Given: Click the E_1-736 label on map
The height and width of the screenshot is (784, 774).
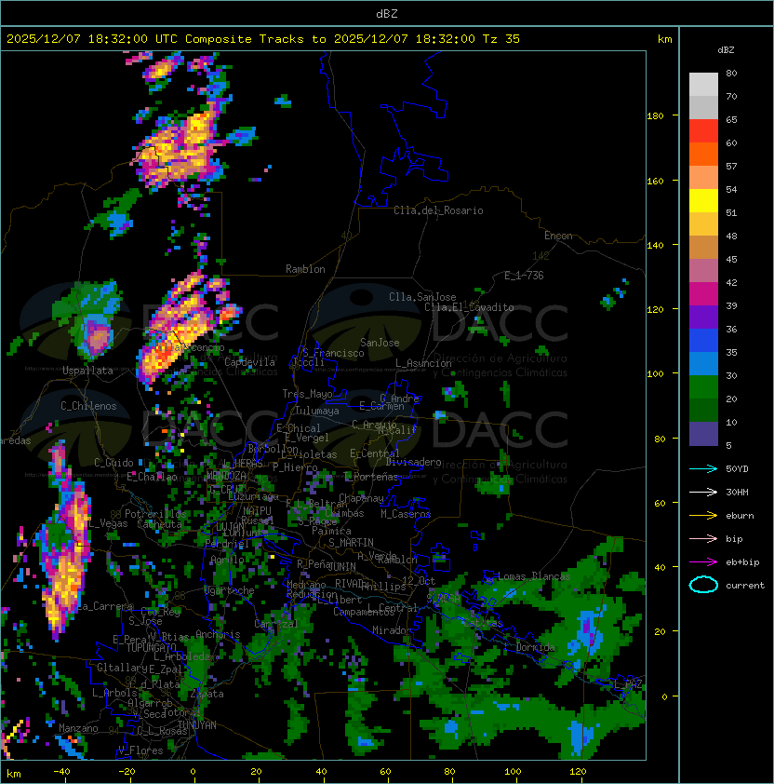Looking at the screenshot, I should pyautogui.click(x=524, y=276).
